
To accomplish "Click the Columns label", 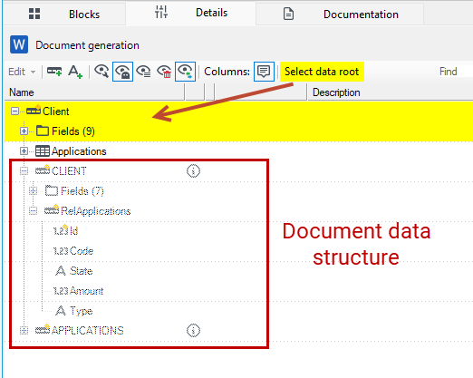I will 227,72.
